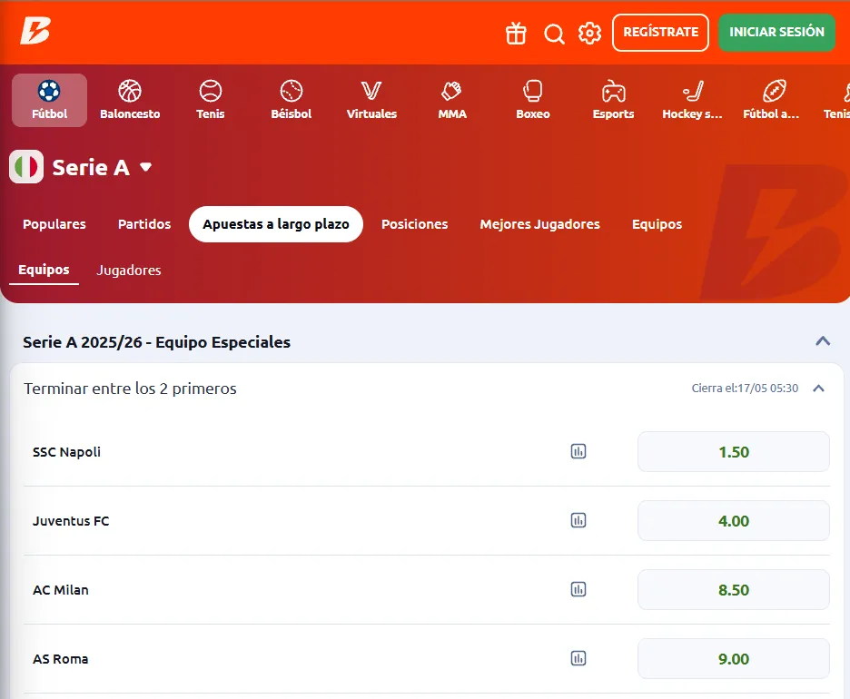The height and width of the screenshot is (699, 850).
Task: Open the gift promotions icon
Action: [516, 33]
